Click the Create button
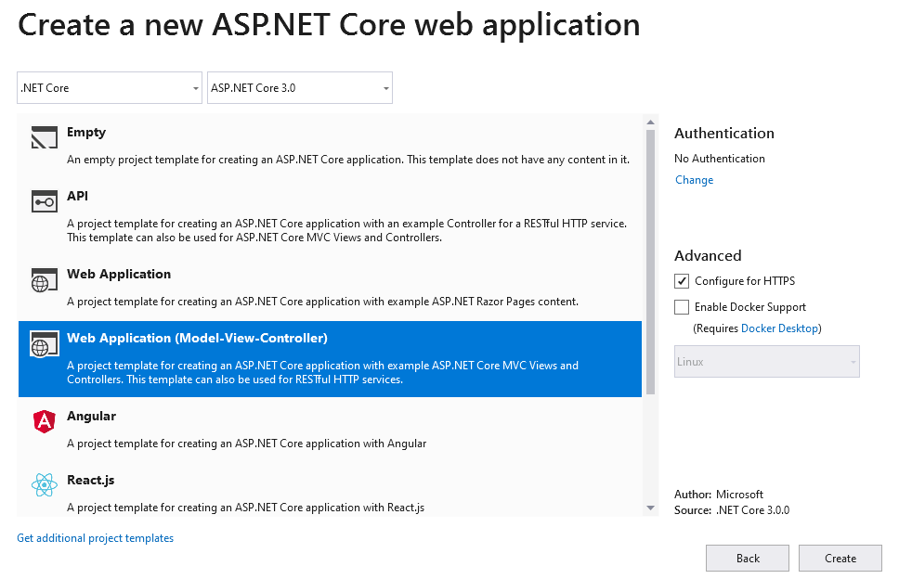The height and width of the screenshot is (579, 912). 840,558
